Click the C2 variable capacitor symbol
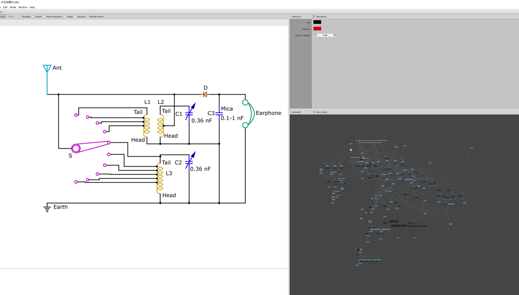 [x=190, y=161]
